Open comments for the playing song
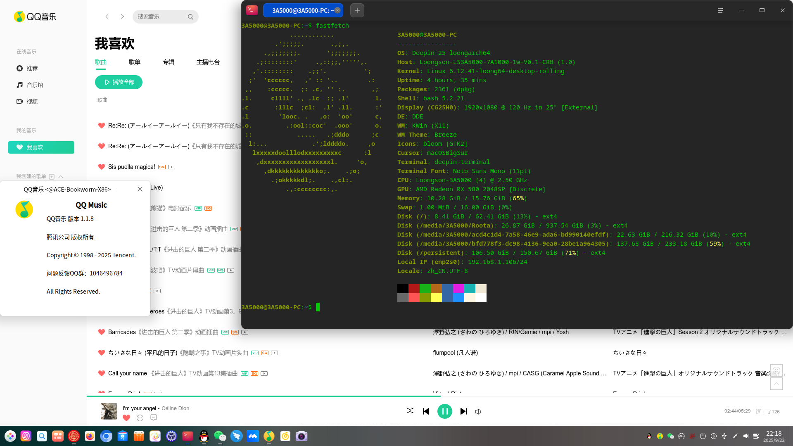The height and width of the screenshot is (446, 793). [x=154, y=418]
